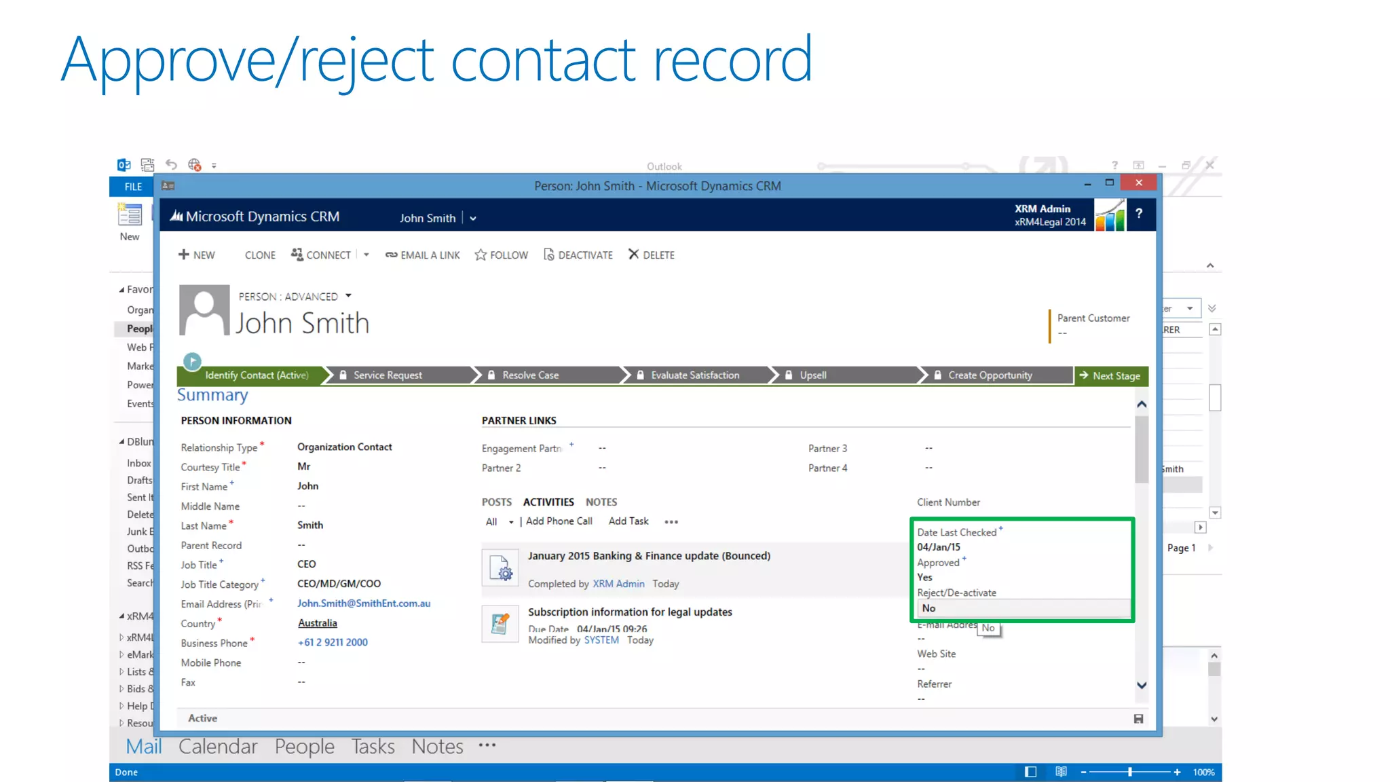
Task: Click the Outlook app icon in quick access toolbar
Action: [124, 165]
